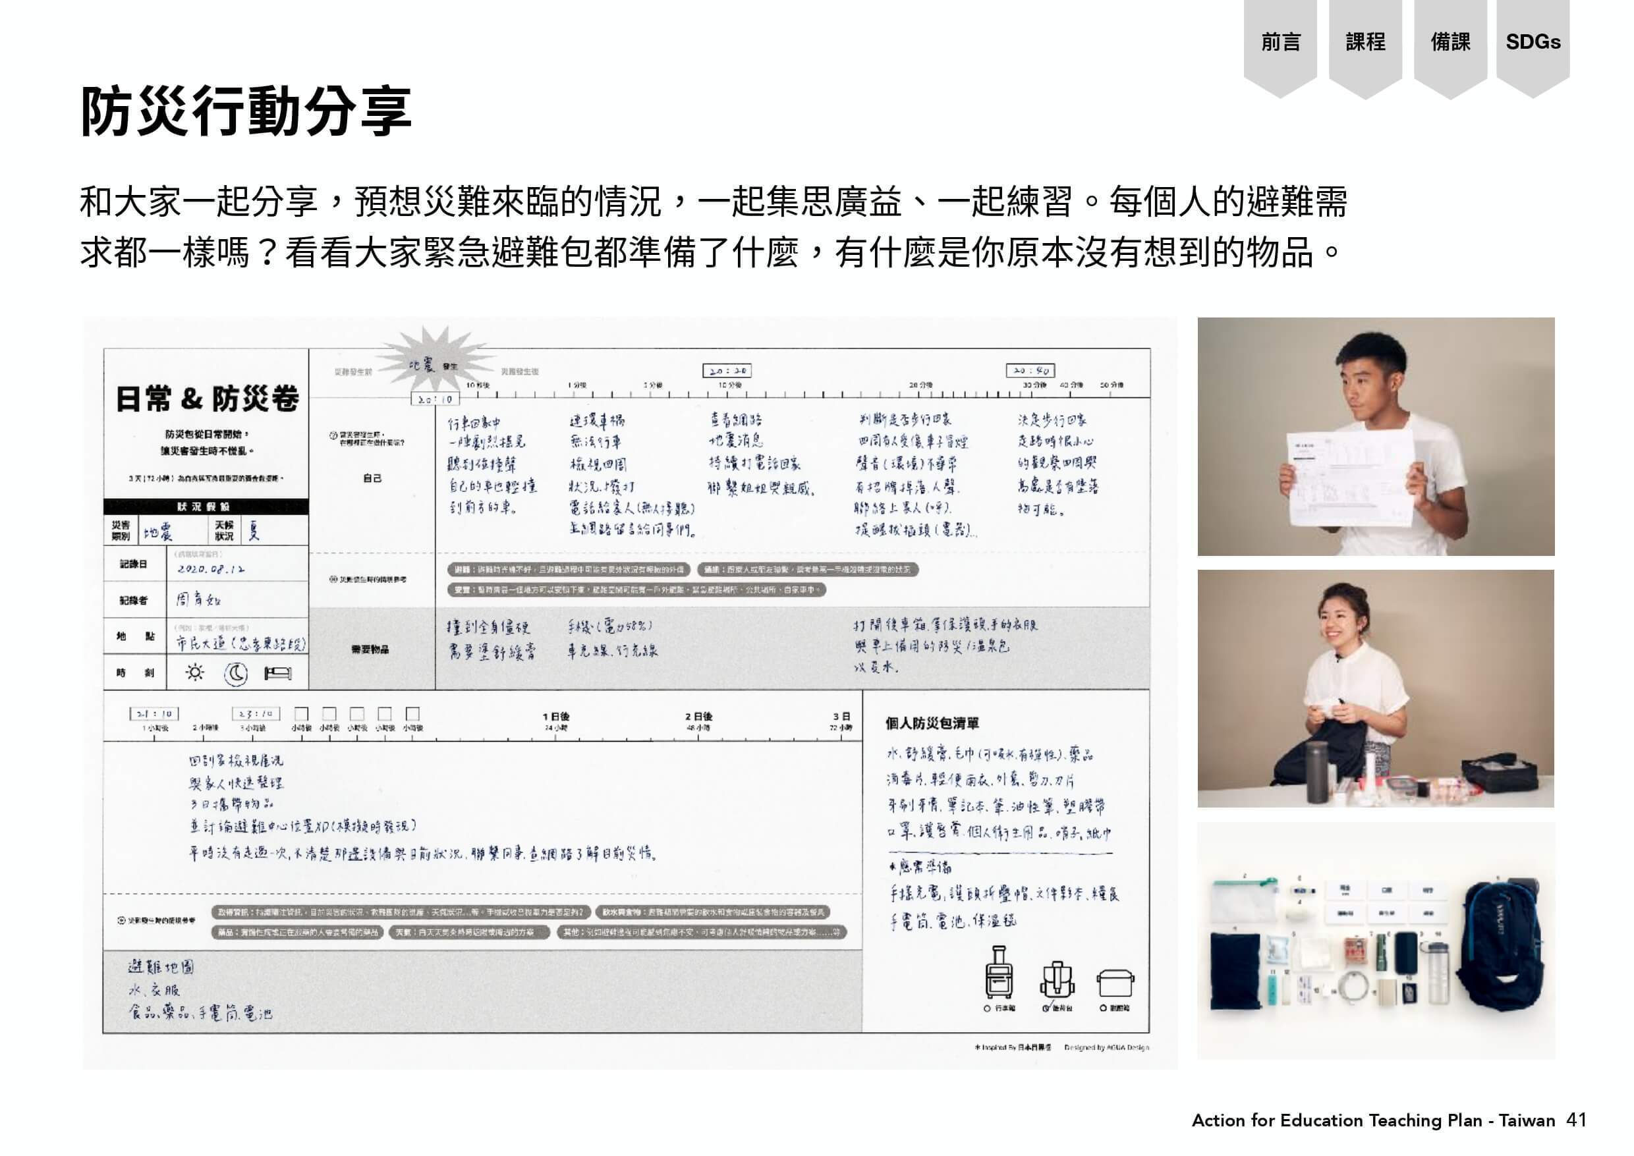The width and height of the screenshot is (1634, 1156).
Task: Click the 日常 & 防災卷 form title
Action: click(x=206, y=399)
